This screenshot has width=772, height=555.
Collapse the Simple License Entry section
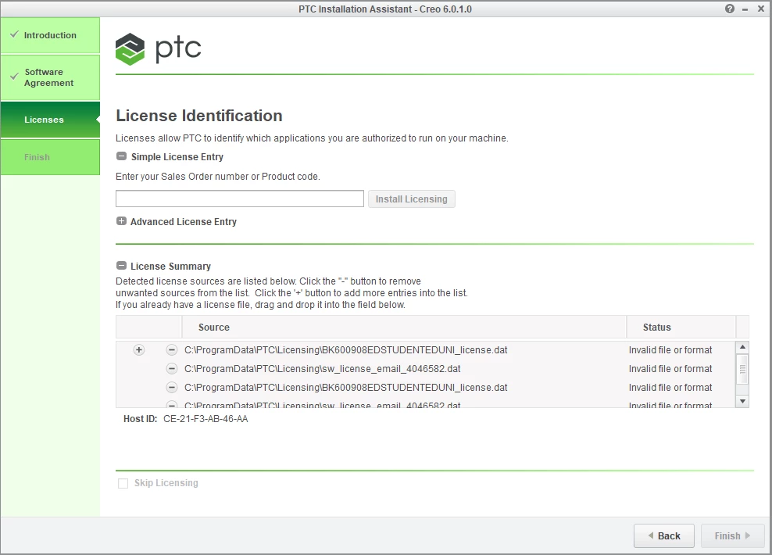coord(121,156)
